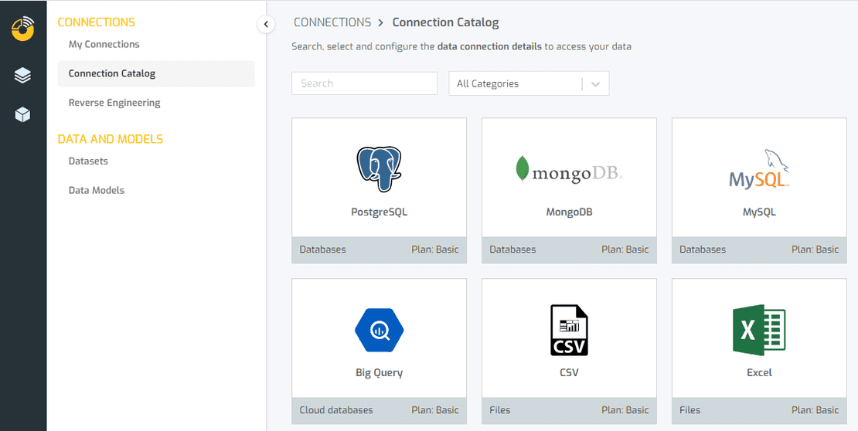Screen dimensions: 858x431
Task: Click the Excel spreadsheet icon
Action: [x=759, y=330]
